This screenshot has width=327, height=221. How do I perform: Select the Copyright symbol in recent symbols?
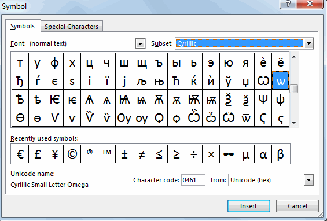click(72, 154)
